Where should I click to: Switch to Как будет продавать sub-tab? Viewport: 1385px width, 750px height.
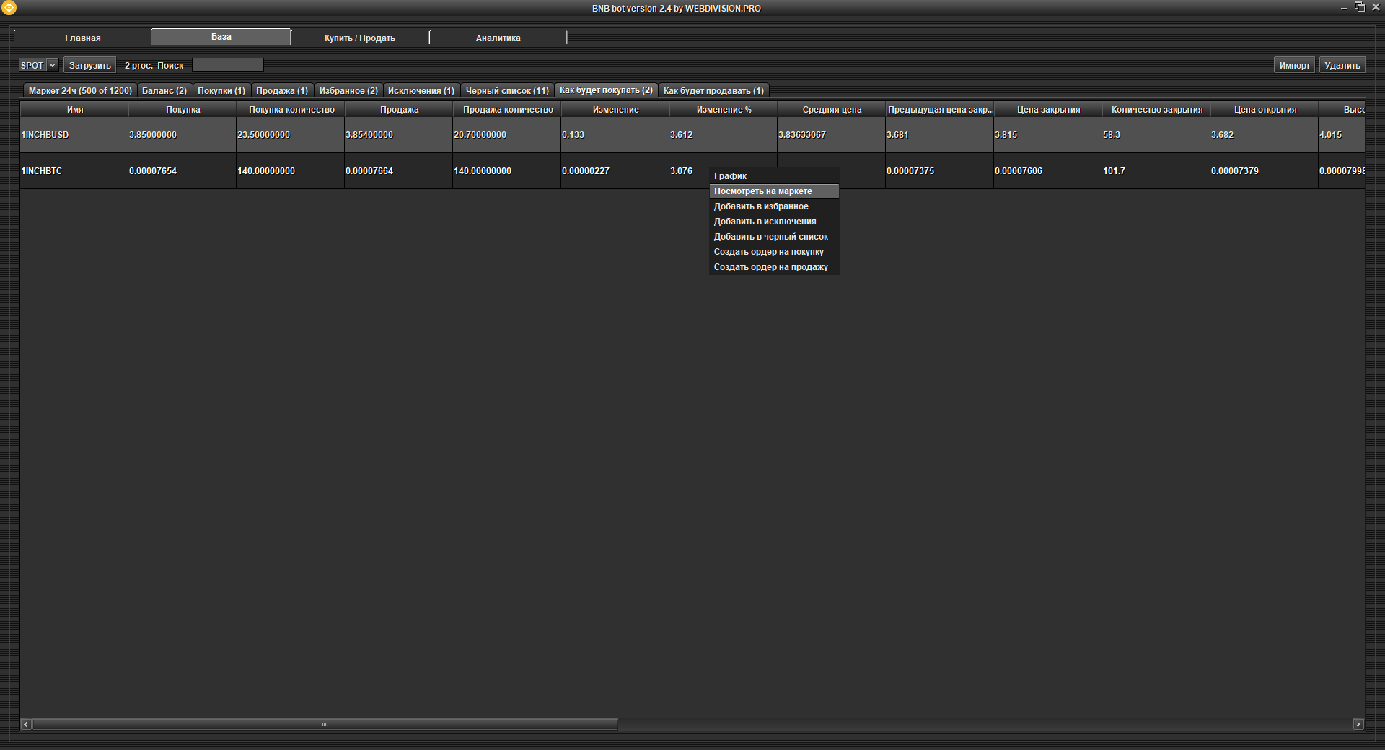[x=713, y=90]
